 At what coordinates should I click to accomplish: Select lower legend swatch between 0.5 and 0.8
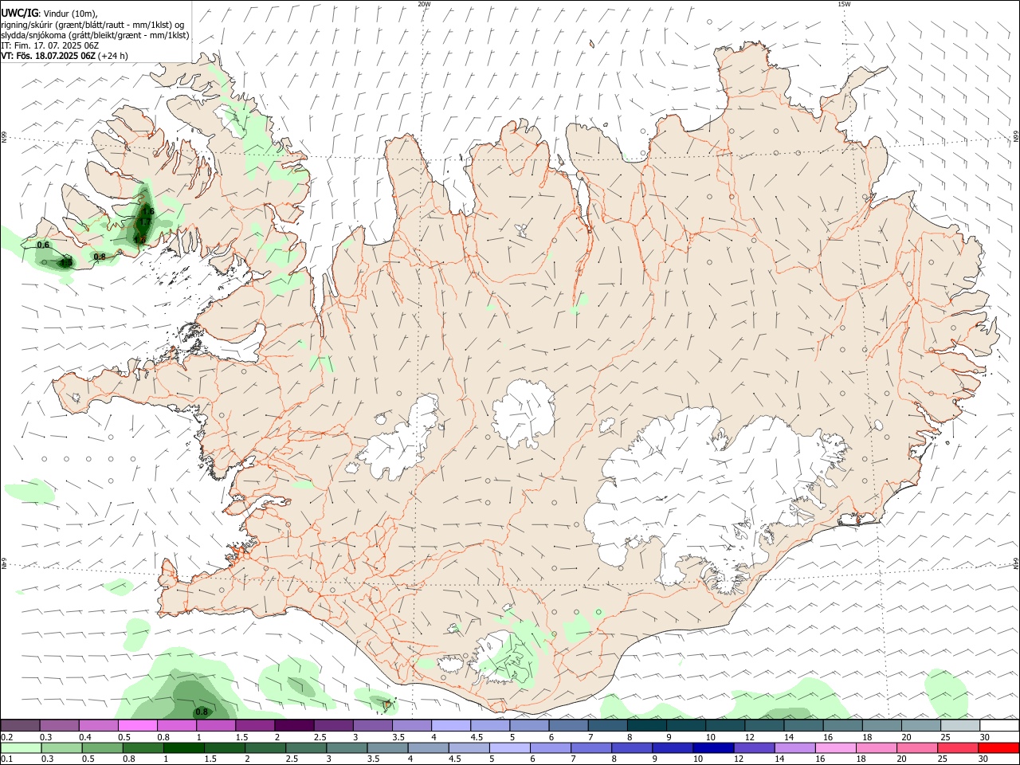pos(102,747)
